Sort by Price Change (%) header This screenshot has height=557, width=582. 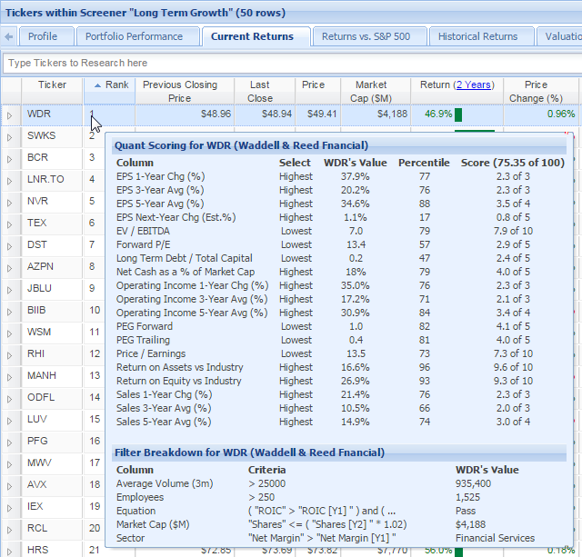[541, 91]
